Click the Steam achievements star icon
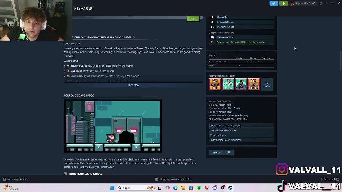The image size is (342, 192). pos(212,22)
